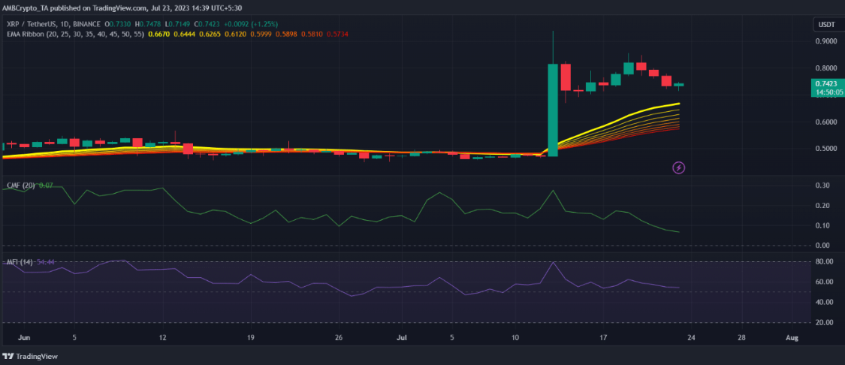Click the large green breakout candle
This screenshot has height=365, width=845.
coord(553,110)
